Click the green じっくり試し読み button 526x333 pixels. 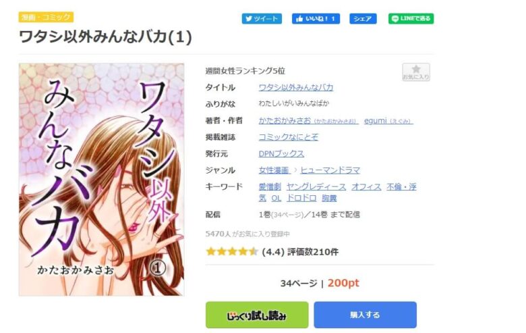click(257, 315)
